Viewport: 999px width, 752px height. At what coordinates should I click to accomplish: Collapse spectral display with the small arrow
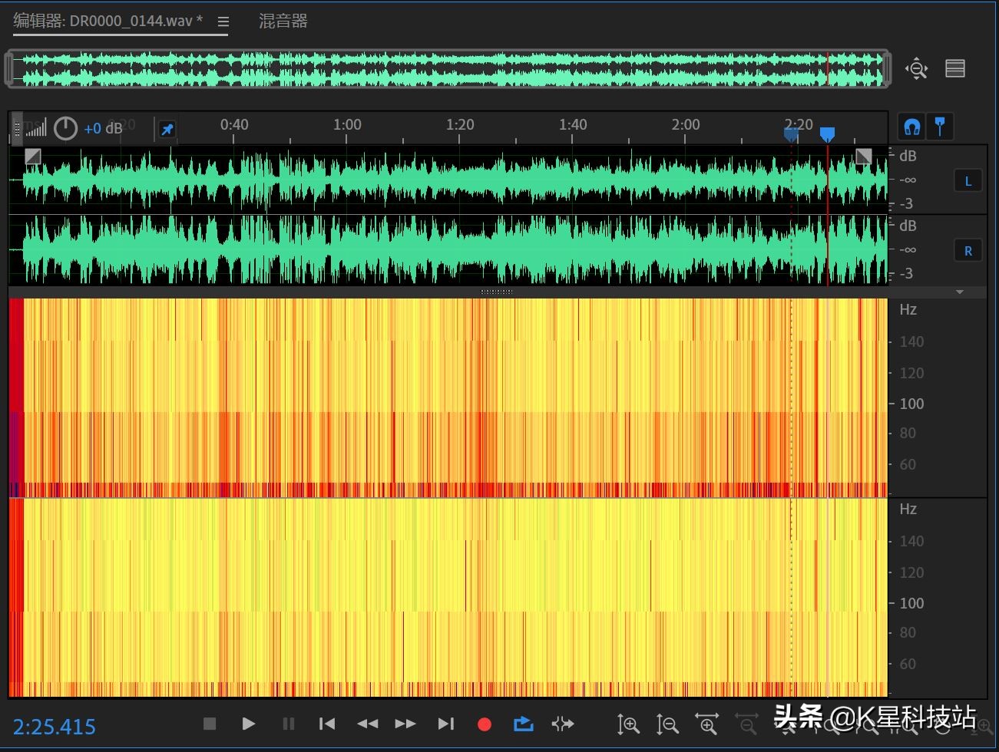(x=959, y=292)
